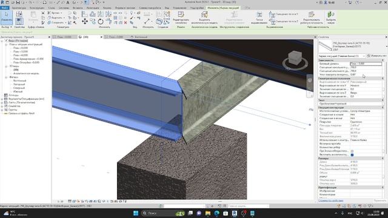Viewport: 388px width, 218px height.
Task: Click the Measure between references tool
Action: [147, 21]
